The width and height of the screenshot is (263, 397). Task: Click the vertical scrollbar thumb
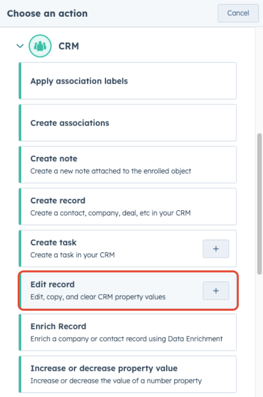259,204
